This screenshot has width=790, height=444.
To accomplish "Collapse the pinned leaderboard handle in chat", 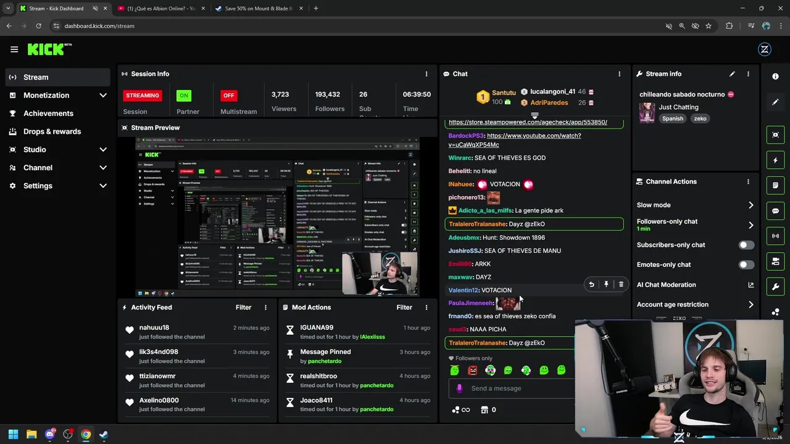I will coord(534,115).
